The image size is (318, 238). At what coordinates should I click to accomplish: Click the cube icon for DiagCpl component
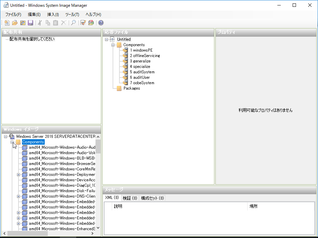[25, 185]
